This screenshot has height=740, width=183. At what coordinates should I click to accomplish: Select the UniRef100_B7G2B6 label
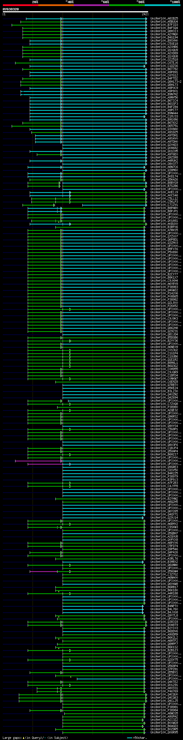pyautogui.click(x=164, y=186)
